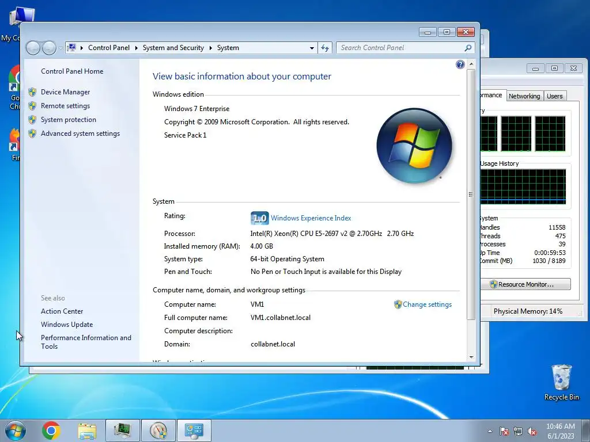The width and height of the screenshot is (590, 442).
Task: Click the vertical scrollbar thumb in System window
Action: click(471, 195)
